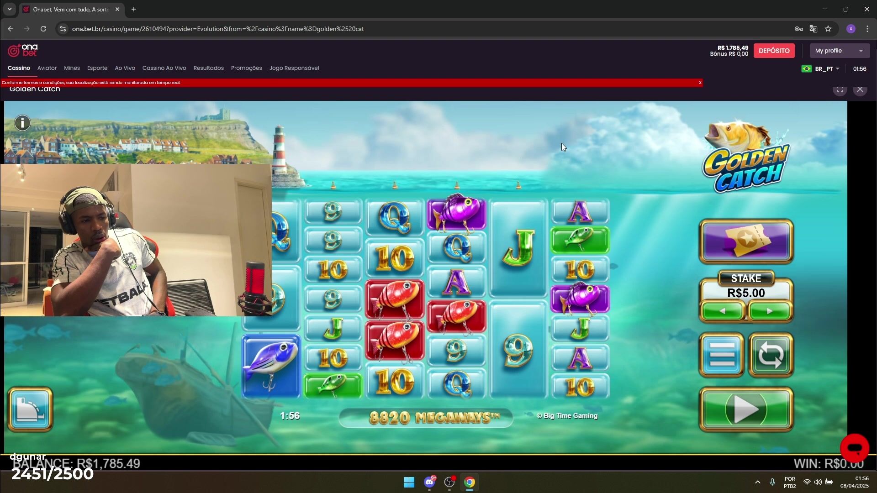Open the cash register cashier button

(x=30, y=409)
